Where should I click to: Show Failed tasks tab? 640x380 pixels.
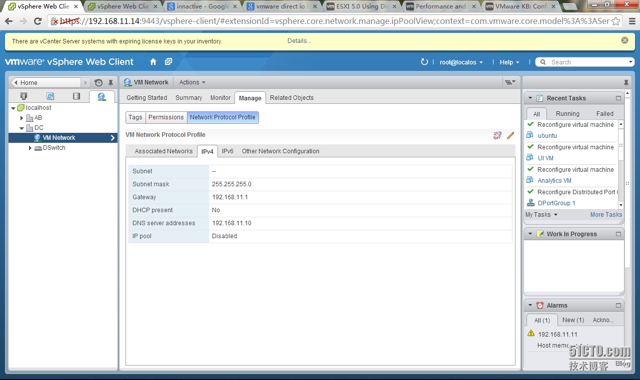pyautogui.click(x=604, y=114)
